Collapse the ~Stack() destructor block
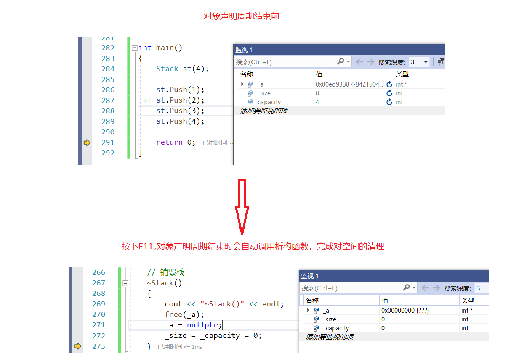 pyautogui.click(x=125, y=283)
